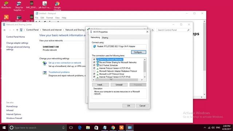Click Troubleshoot problems icon

click(x=44, y=73)
